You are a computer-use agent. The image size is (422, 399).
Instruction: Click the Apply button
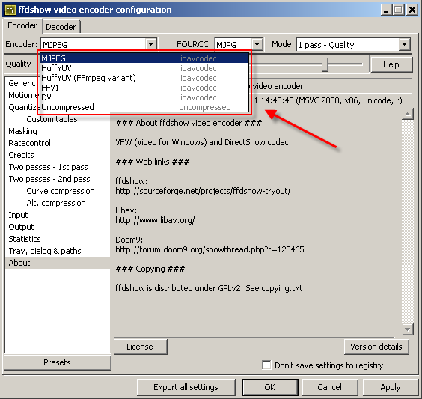tap(391, 387)
